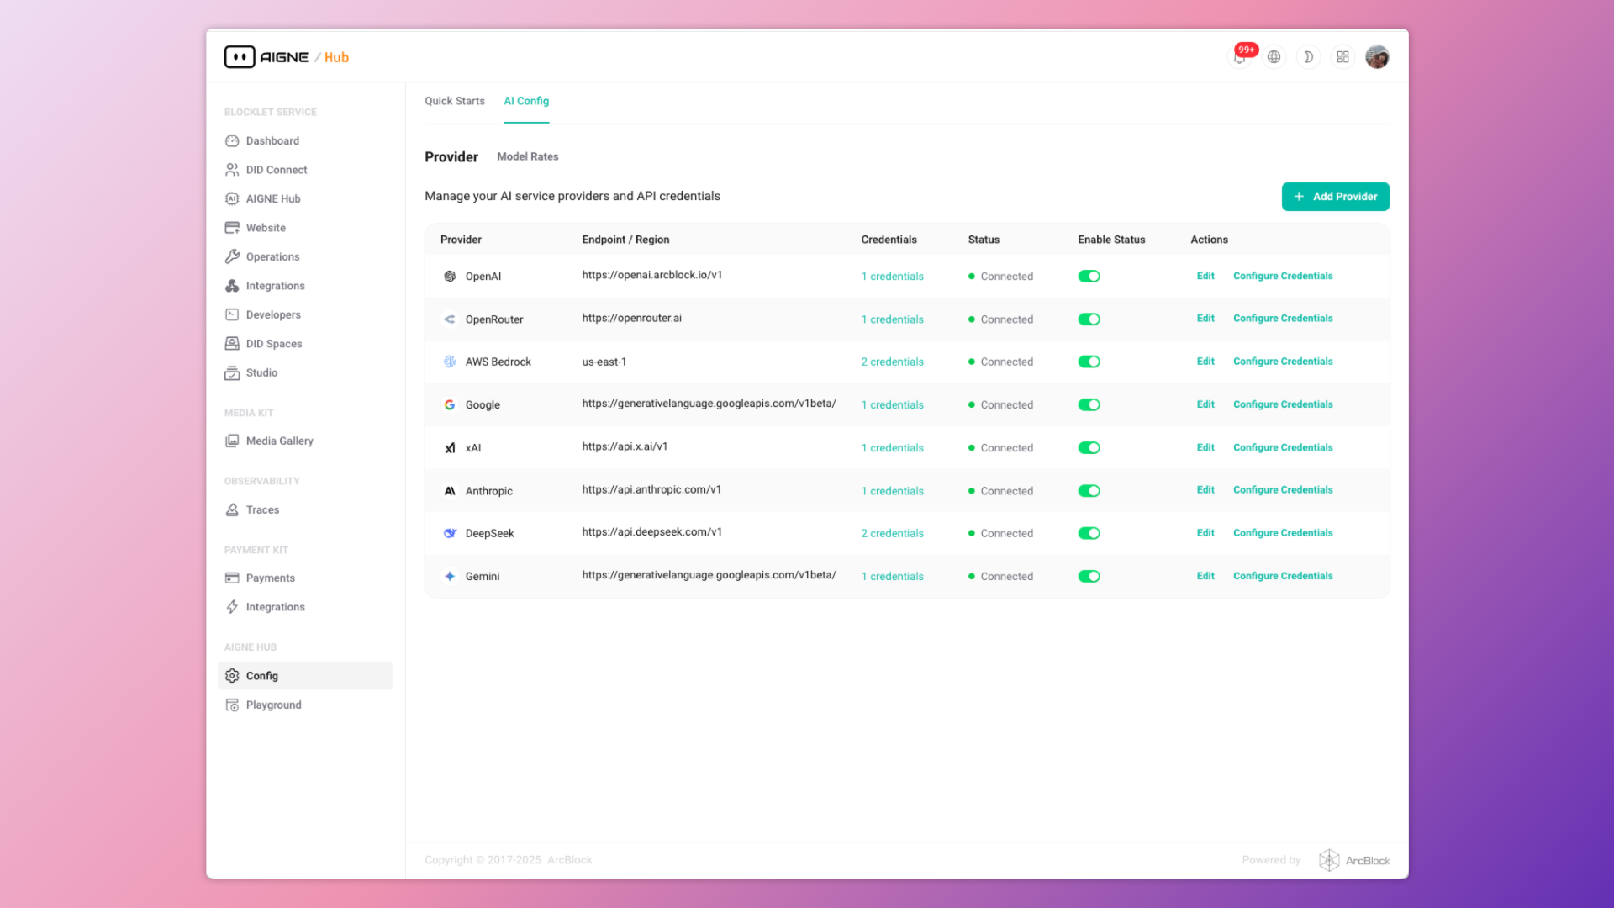This screenshot has width=1614, height=908.
Task: Open the Playground under AIGNE Hub
Action: [x=272, y=705]
